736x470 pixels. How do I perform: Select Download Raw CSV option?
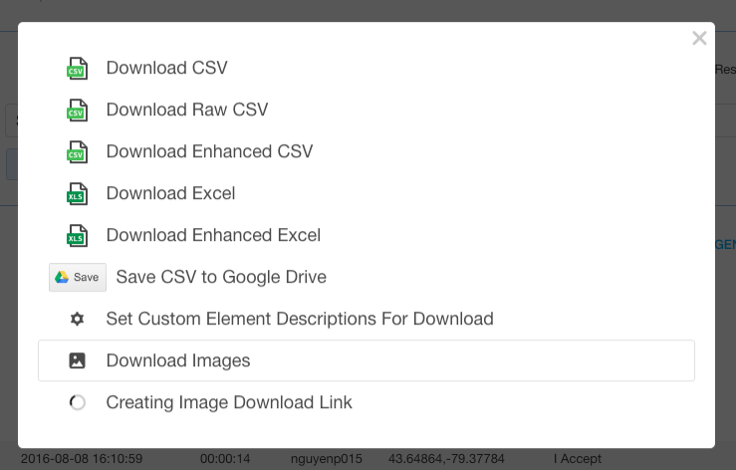[x=187, y=110]
